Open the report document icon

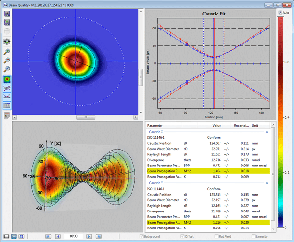[x=7, y=116]
